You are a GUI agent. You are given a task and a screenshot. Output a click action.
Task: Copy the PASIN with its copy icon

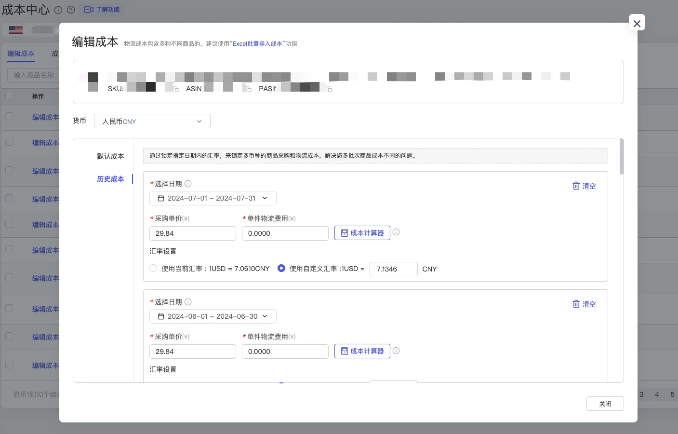click(x=330, y=90)
